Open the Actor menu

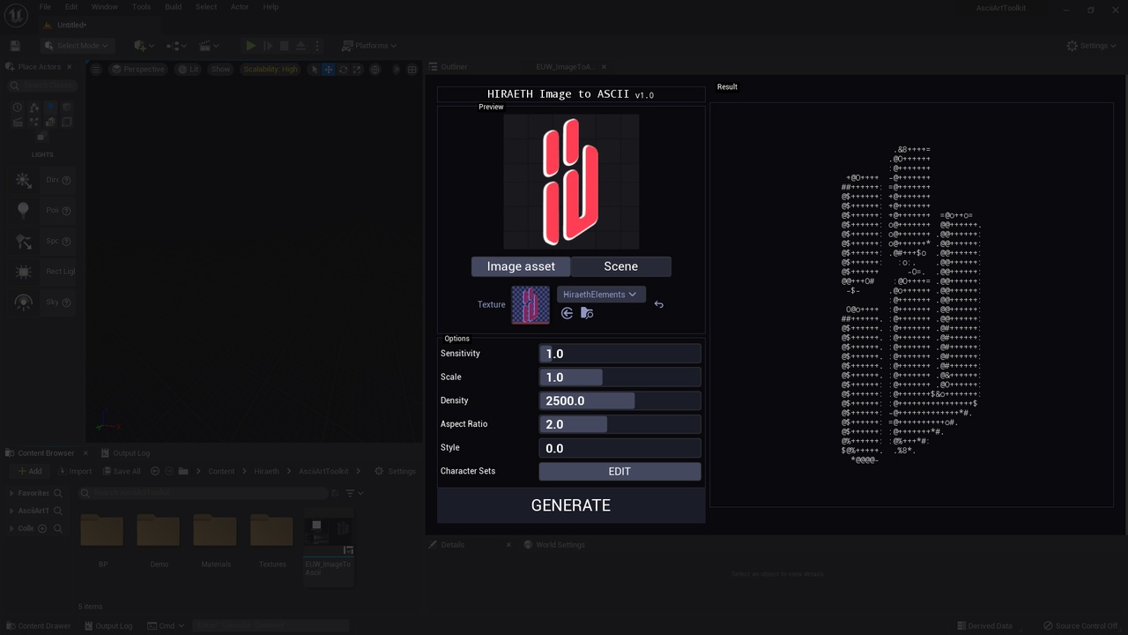[240, 7]
